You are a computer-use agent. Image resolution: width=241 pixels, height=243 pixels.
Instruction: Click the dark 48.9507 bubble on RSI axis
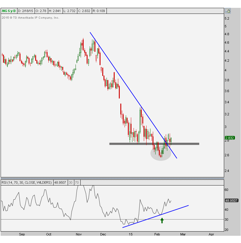point(231,200)
